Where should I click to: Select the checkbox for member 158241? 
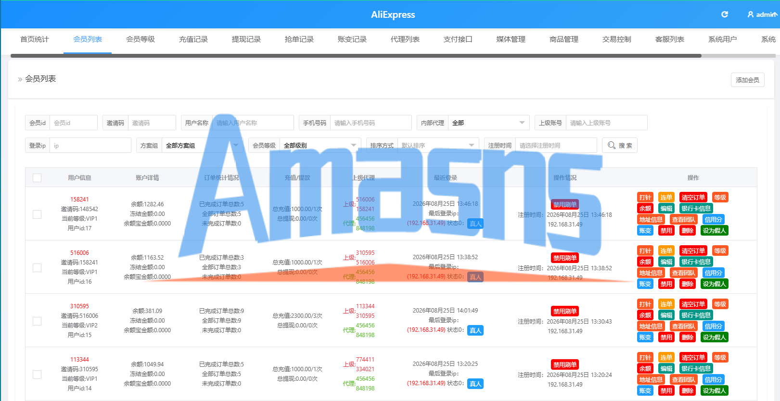(37, 214)
